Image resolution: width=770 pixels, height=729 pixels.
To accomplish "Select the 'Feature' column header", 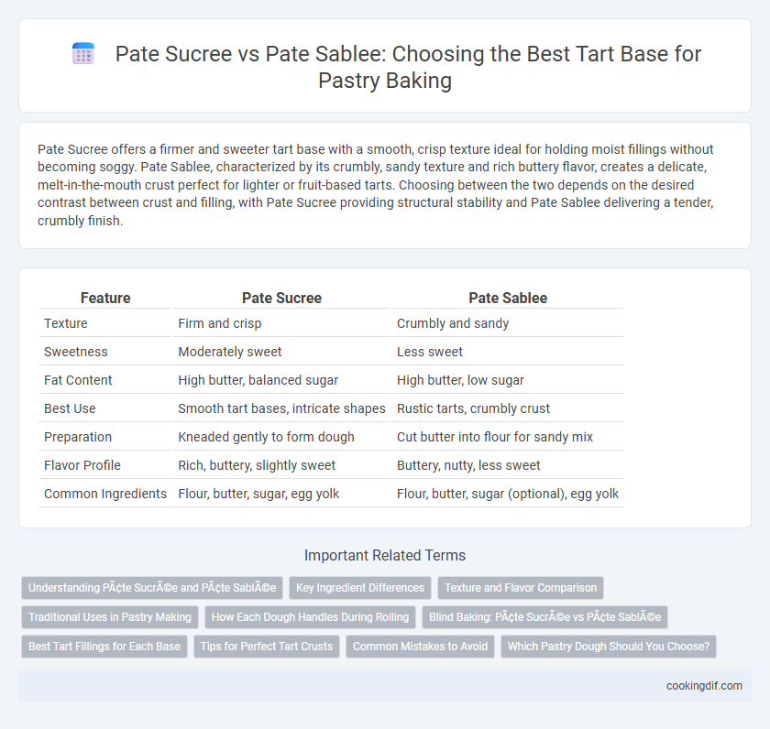I will (105, 298).
